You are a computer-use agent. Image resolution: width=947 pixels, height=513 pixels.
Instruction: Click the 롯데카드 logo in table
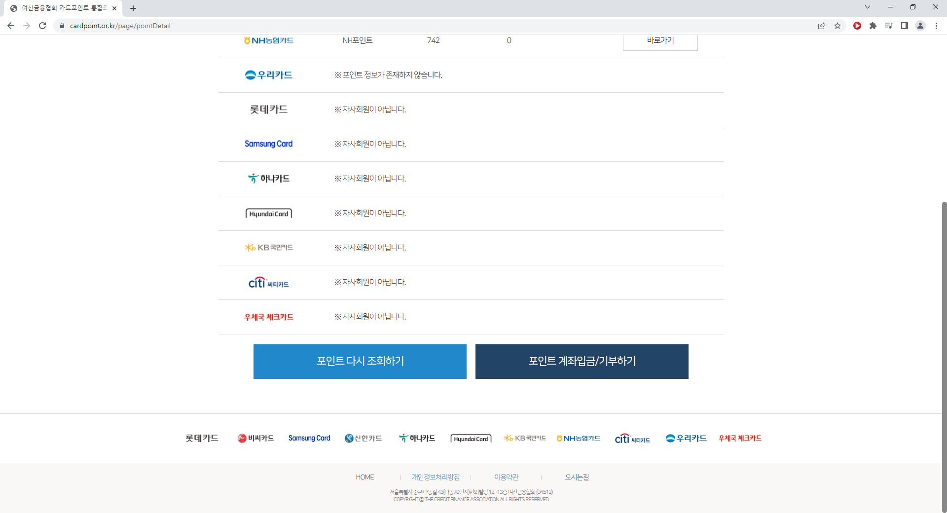[x=269, y=110]
